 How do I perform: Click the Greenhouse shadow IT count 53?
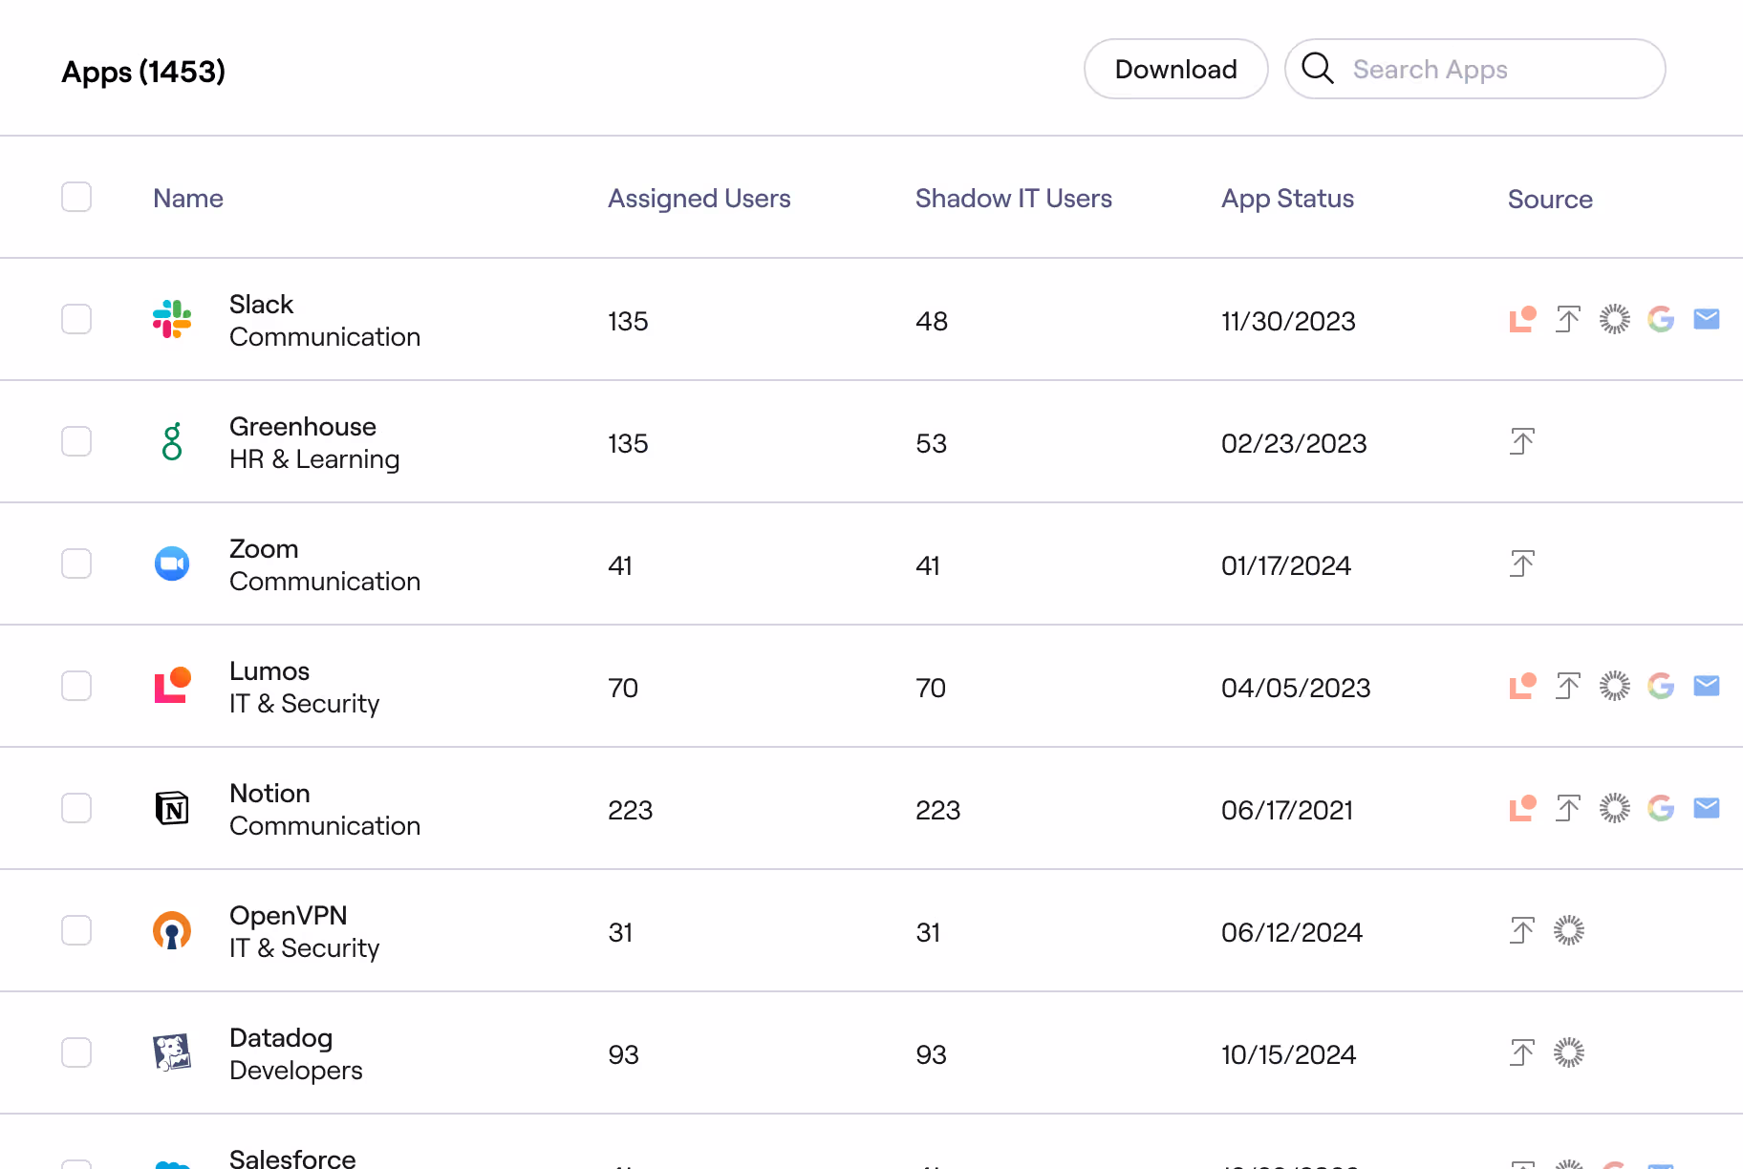(931, 443)
